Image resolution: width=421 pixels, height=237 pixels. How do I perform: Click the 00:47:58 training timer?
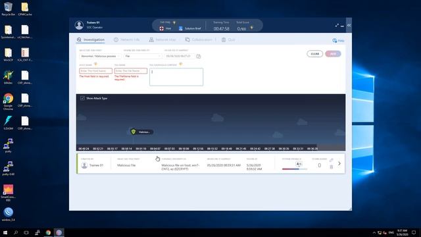coord(221,29)
